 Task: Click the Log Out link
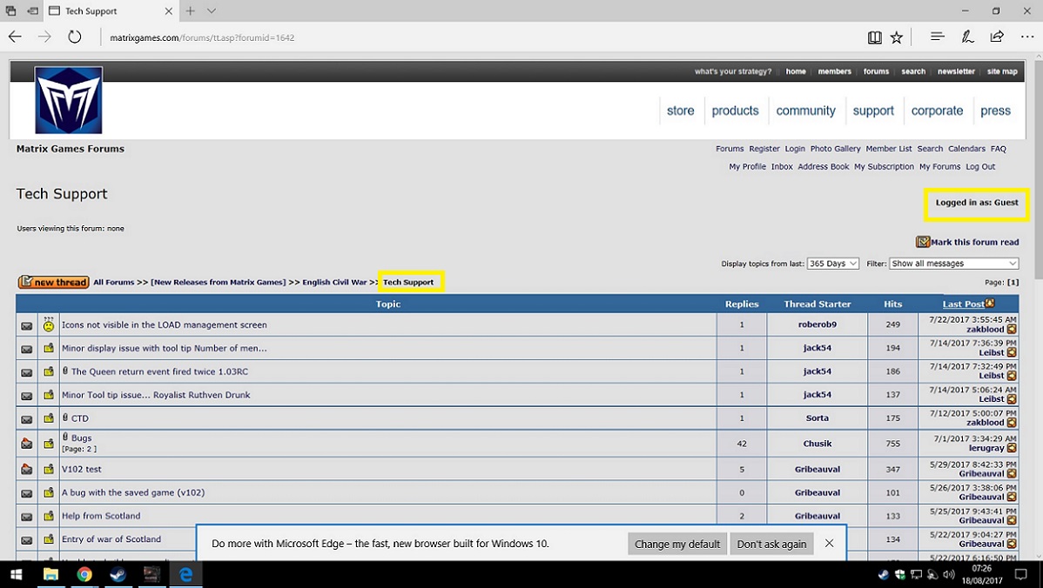click(980, 167)
